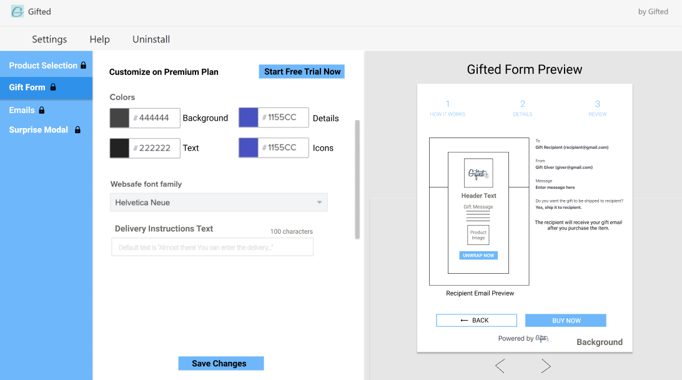Click step 2 Details in preview
The height and width of the screenshot is (380, 682).
522,108
